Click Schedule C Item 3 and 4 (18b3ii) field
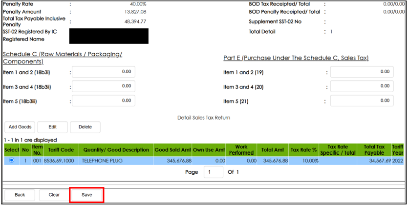408x205 pixels. [104, 87]
